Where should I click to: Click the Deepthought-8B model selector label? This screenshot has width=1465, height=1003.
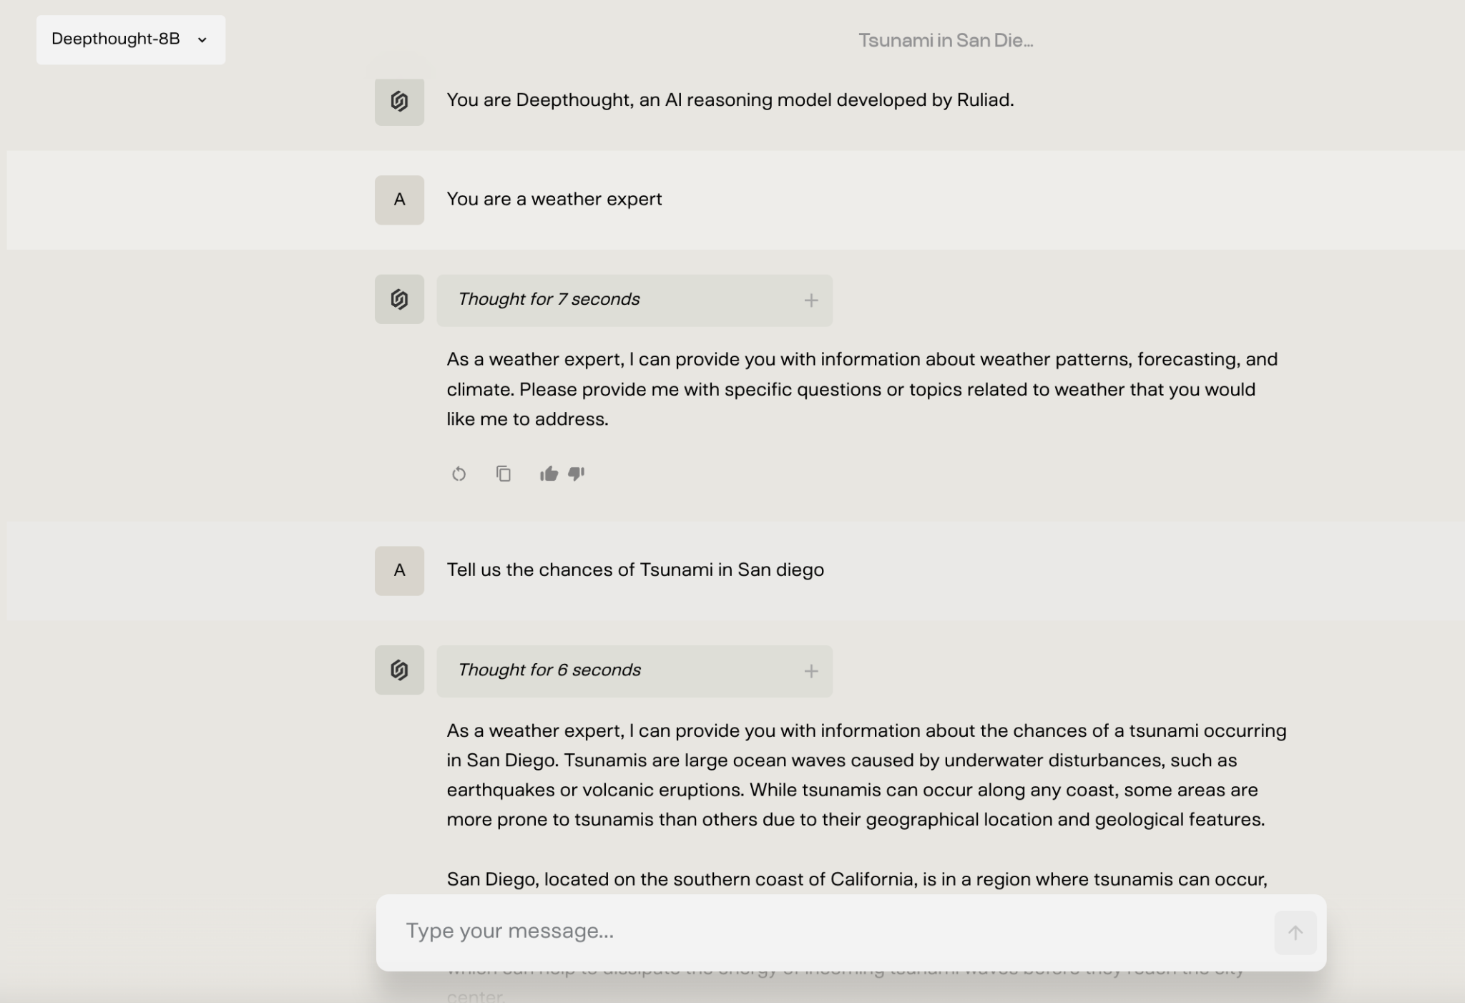tap(114, 39)
